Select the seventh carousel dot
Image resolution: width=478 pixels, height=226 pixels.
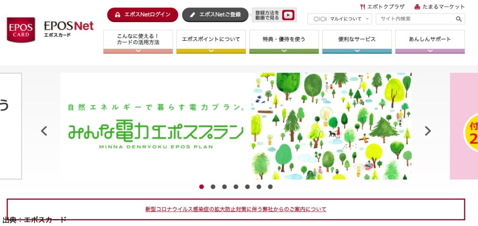pyautogui.click(x=270, y=187)
